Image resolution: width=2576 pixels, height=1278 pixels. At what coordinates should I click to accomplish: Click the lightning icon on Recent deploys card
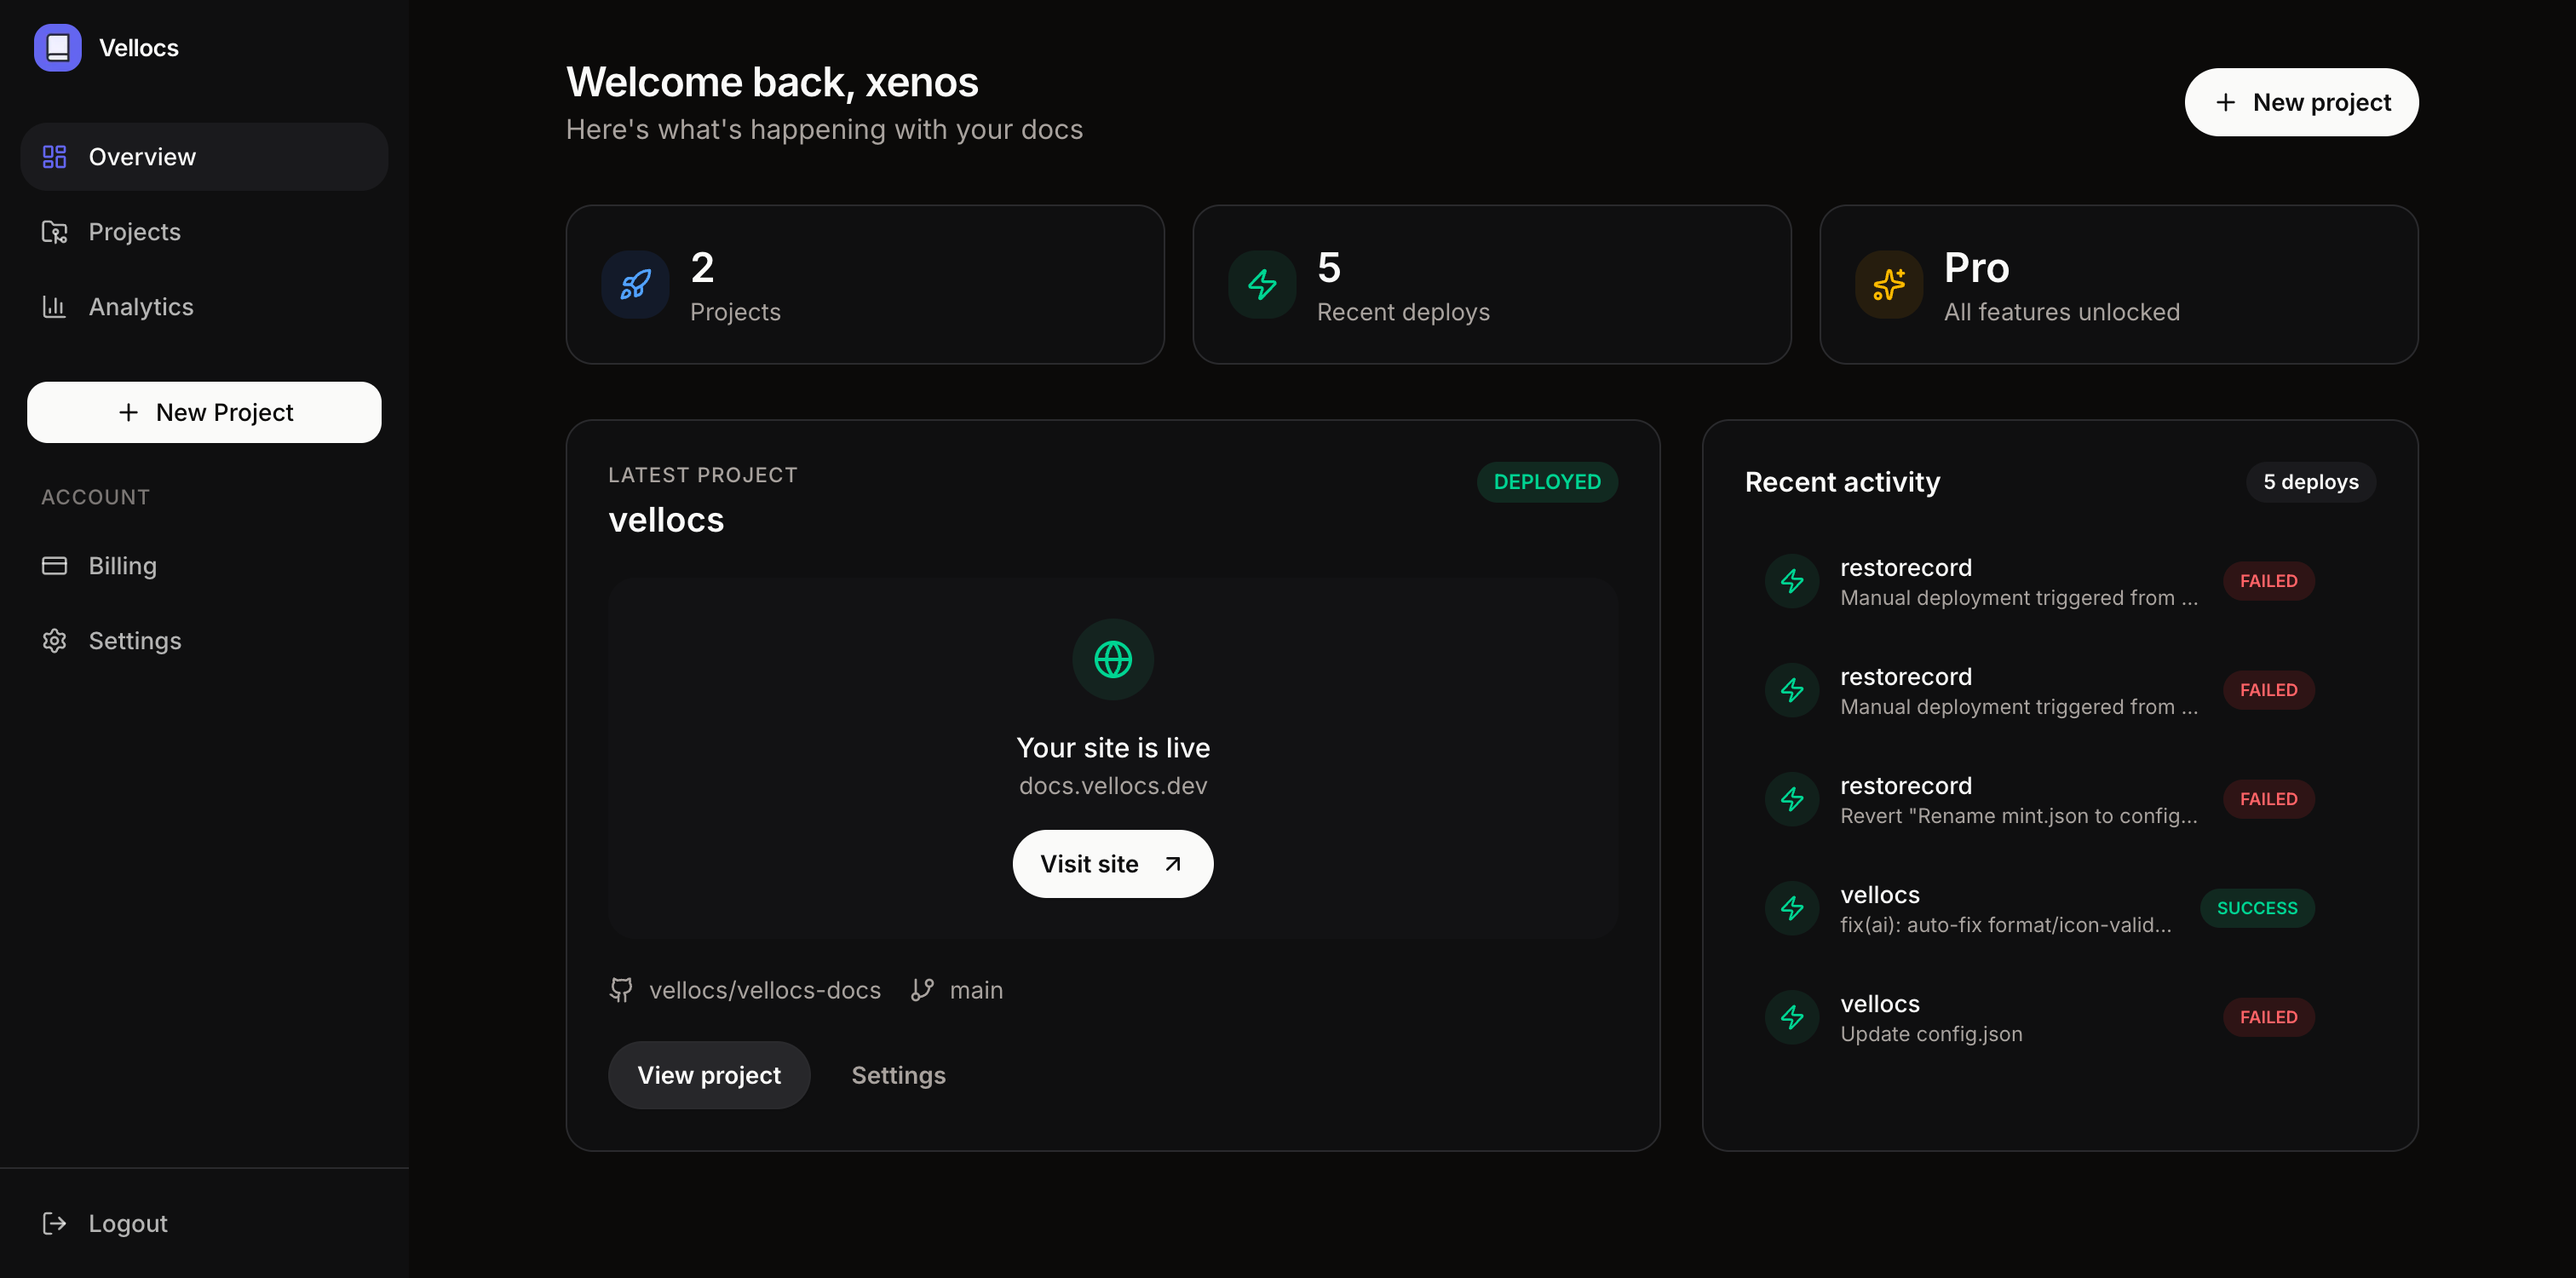1261,284
